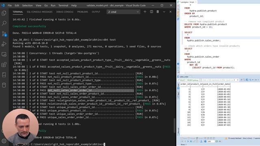The height and width of the screenshot is (146, 260).
Task: Switch to Text view tab in DBeaver results
Action: pos(178,94)
